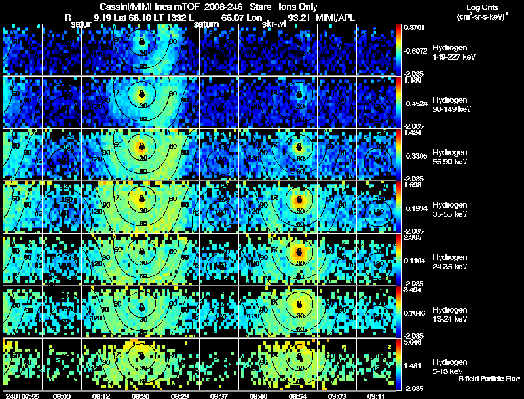Viewport: 524px width, 399px height.
Task: Click the 246T07:55 time label
Action: coord(22,396)
